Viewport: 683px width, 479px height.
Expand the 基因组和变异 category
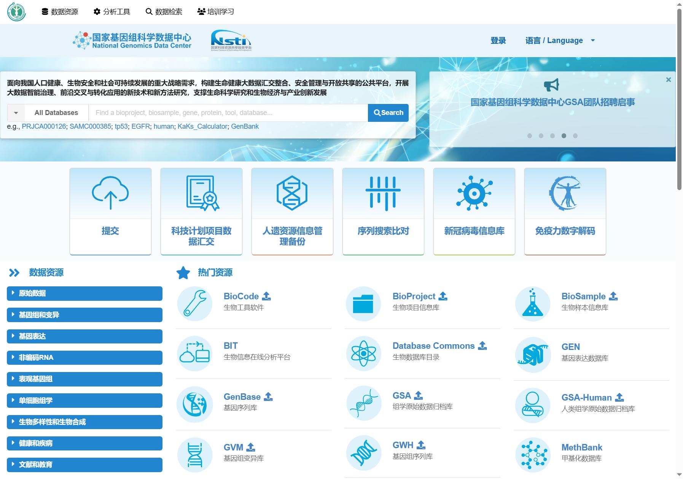(x=84, y=315)
